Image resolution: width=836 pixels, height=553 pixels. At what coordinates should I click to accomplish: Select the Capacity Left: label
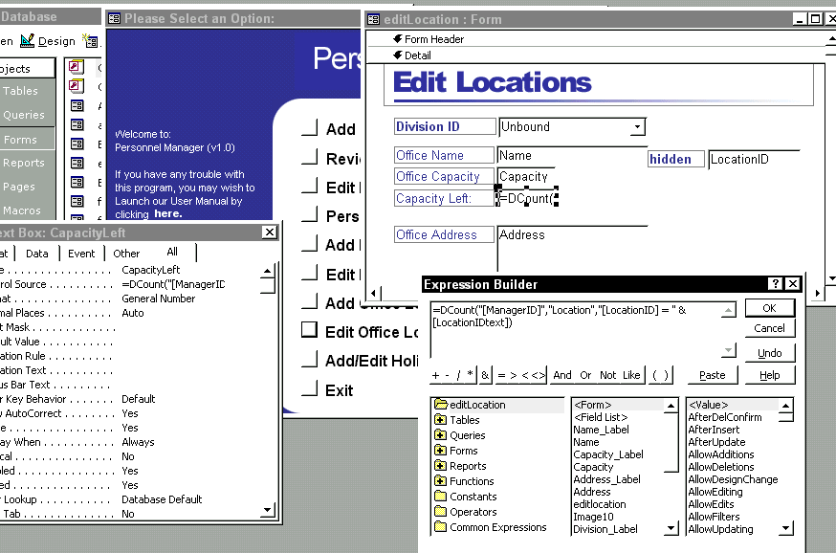pyautogui.click(x=444, y=198)
